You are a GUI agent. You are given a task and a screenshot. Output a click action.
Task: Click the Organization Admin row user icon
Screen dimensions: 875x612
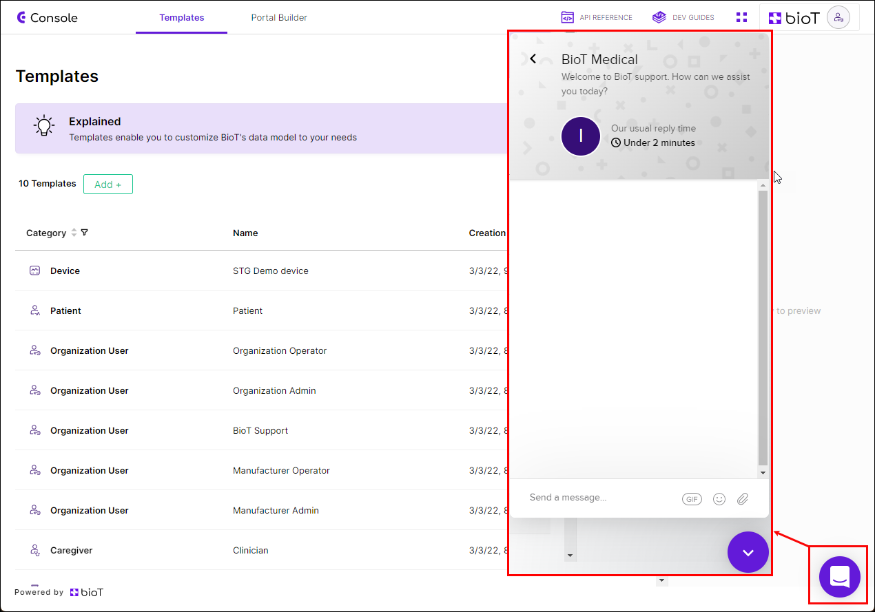click(x=34, y=390)
